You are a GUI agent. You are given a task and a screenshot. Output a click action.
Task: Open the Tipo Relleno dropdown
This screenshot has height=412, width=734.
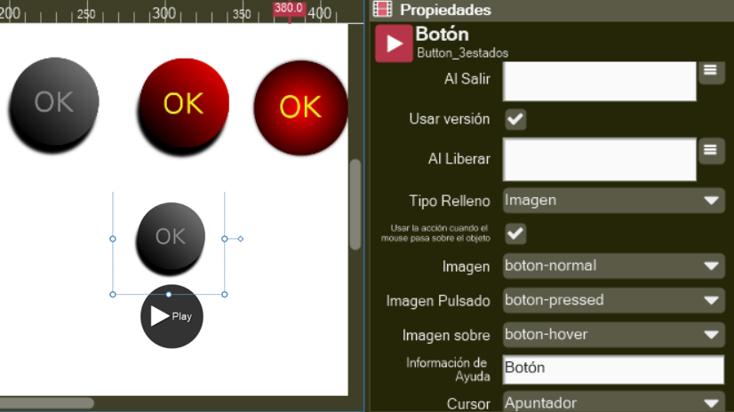(613, 201)
